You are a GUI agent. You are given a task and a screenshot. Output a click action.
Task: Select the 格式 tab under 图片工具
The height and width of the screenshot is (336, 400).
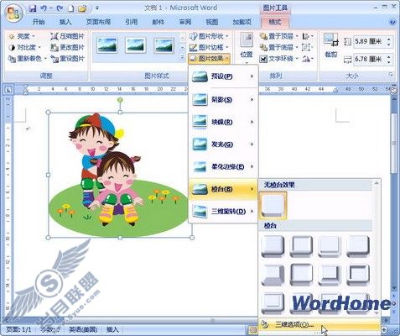[274, 22]
